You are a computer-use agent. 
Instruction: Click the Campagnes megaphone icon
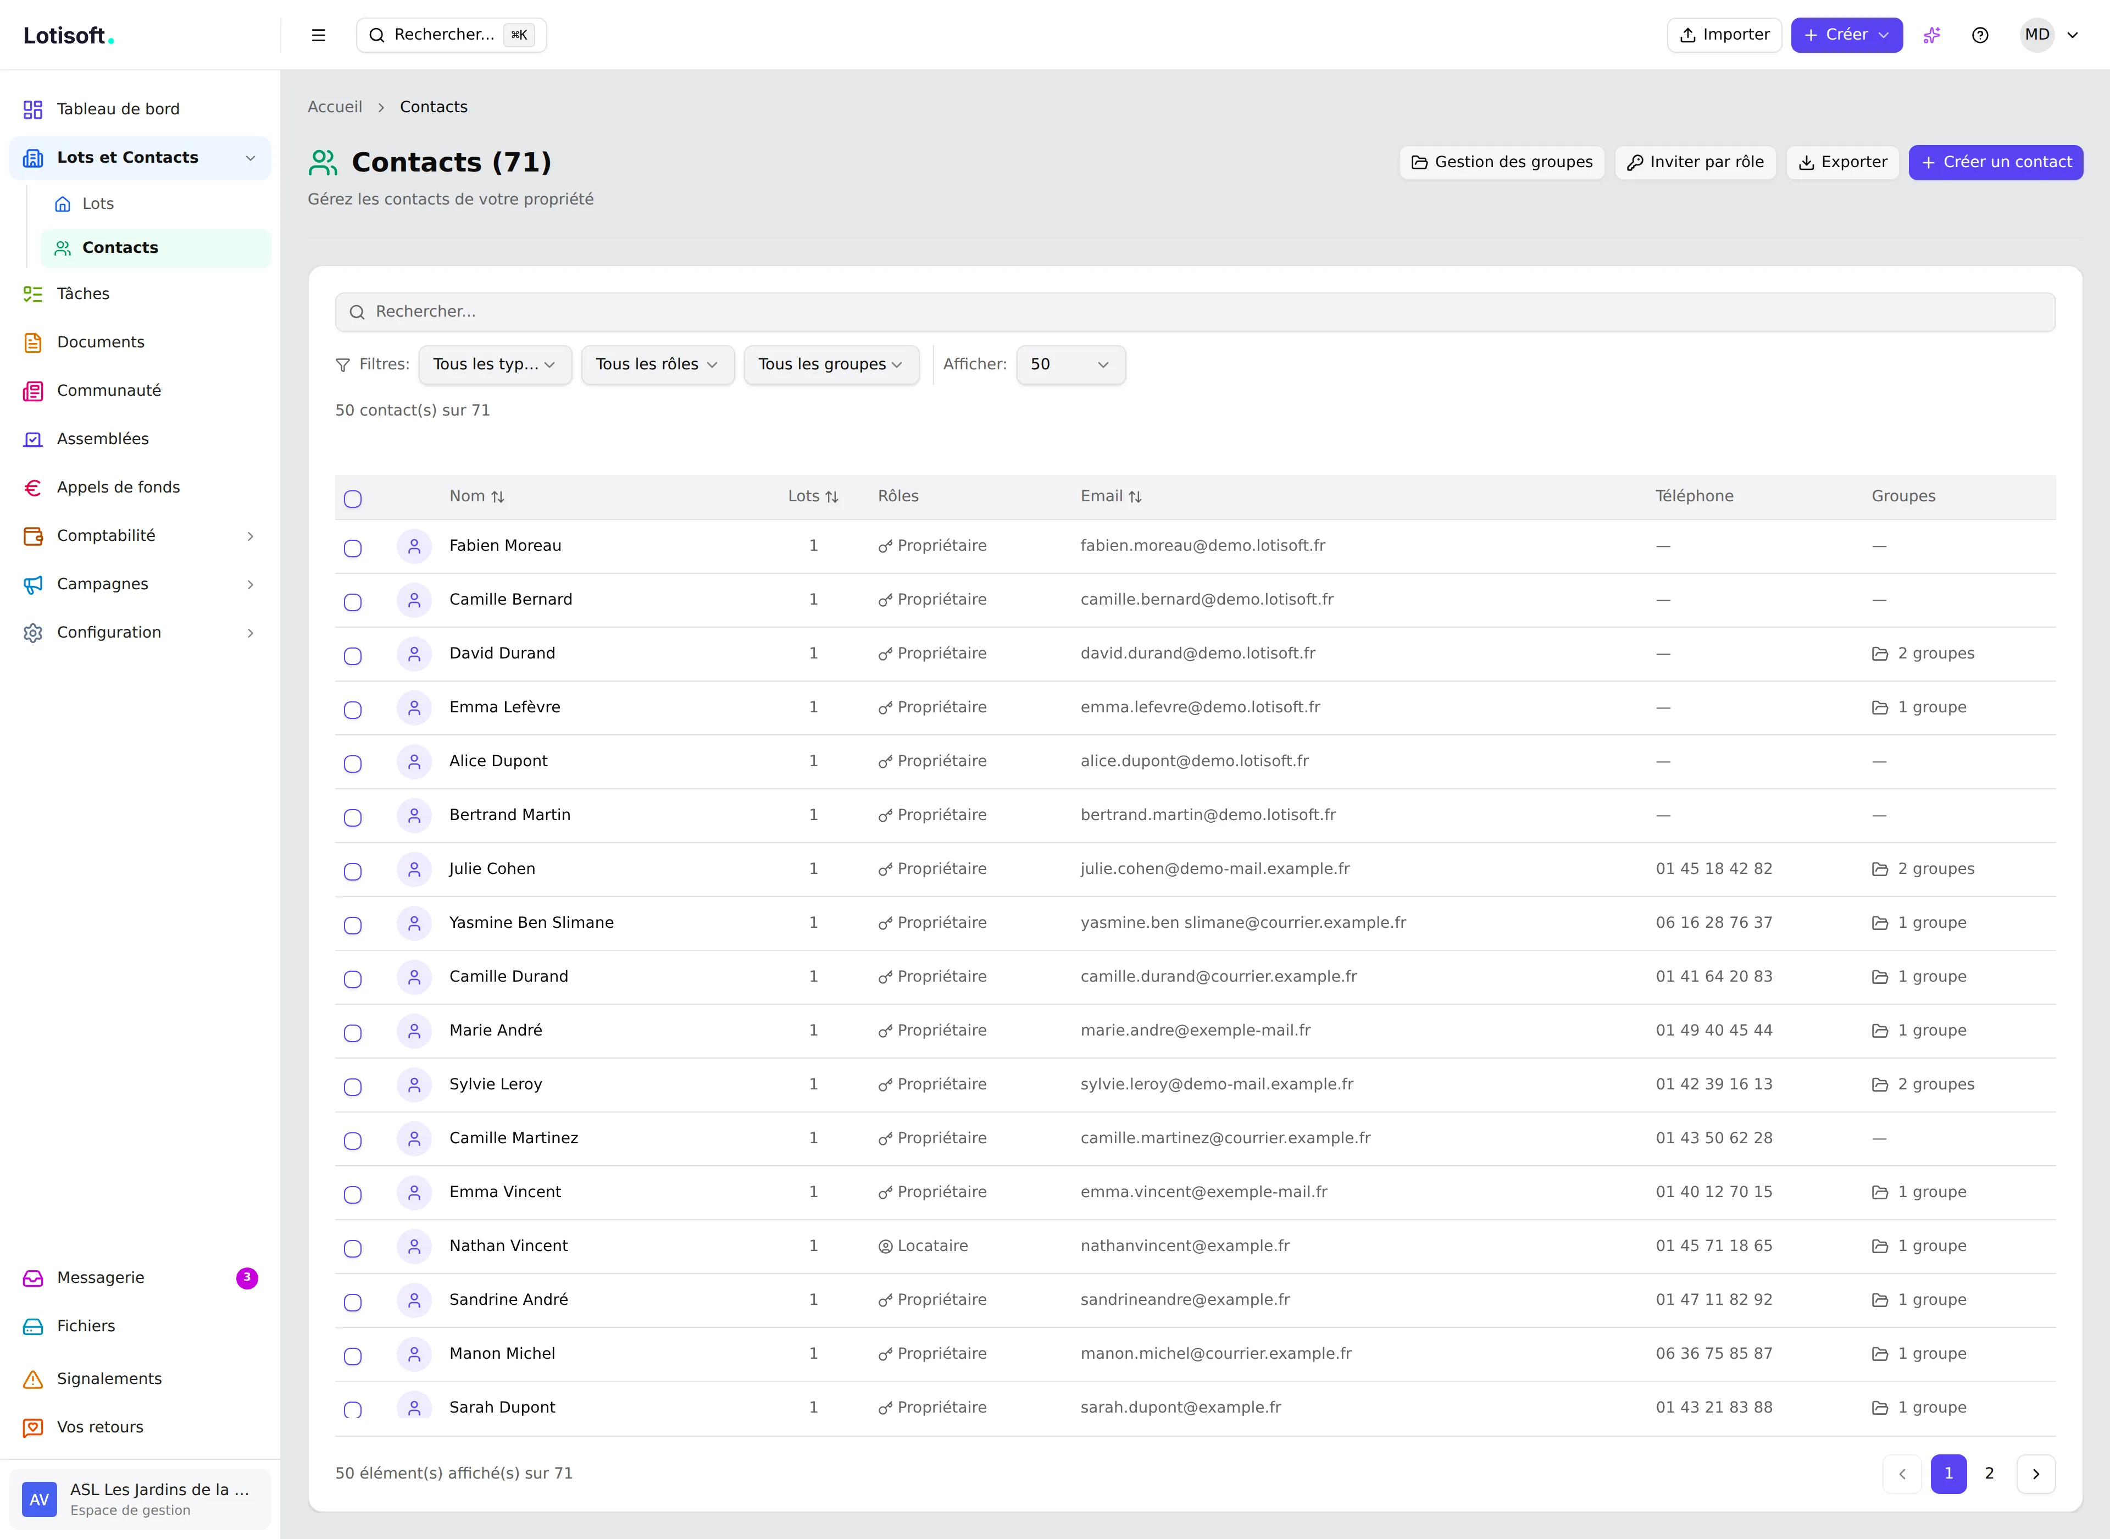pos(32,584)
